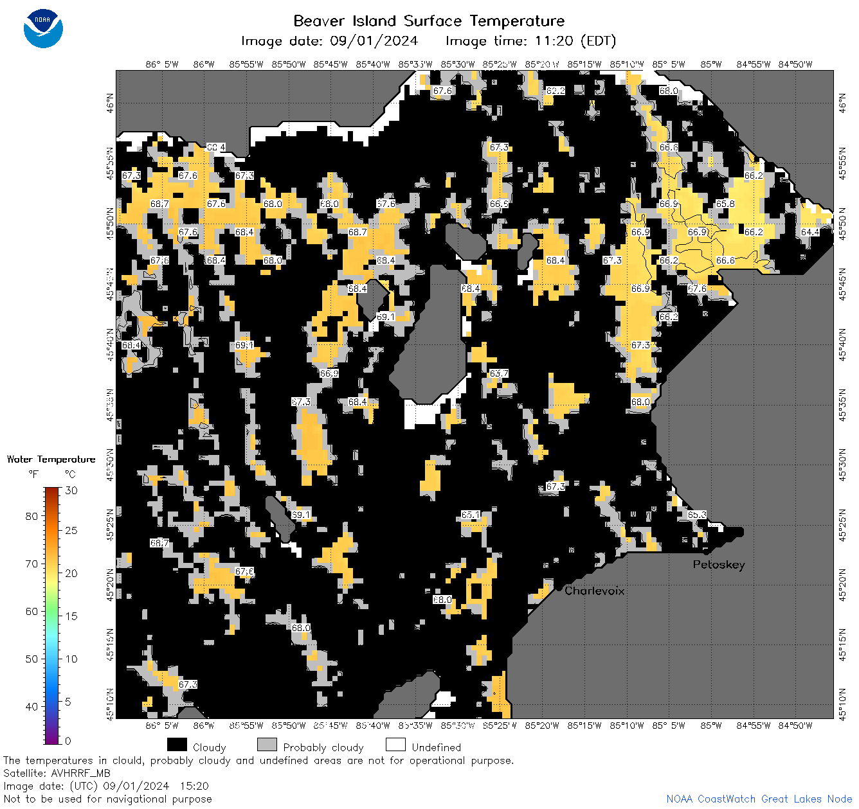Click the Charlevoix city label
The image size is (859, 809).
tap(594, 591)
